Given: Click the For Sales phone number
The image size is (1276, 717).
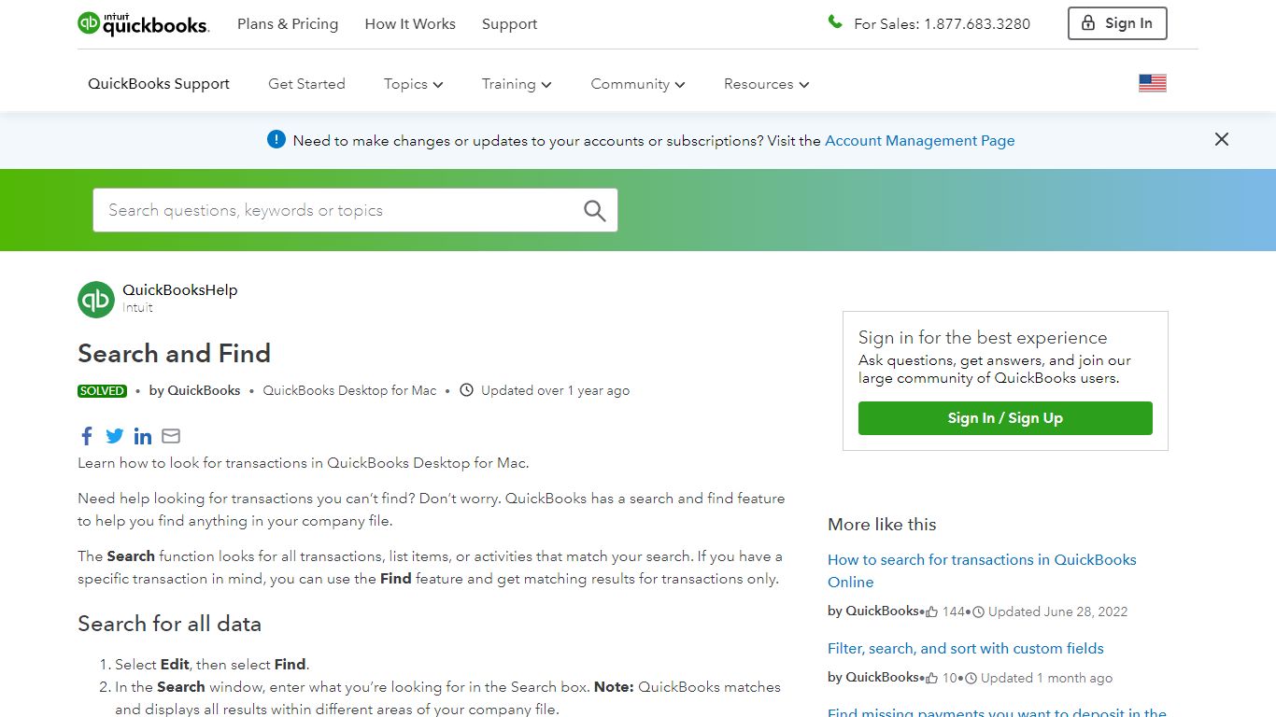Looking at the screenshot, I should click(943, 24).
